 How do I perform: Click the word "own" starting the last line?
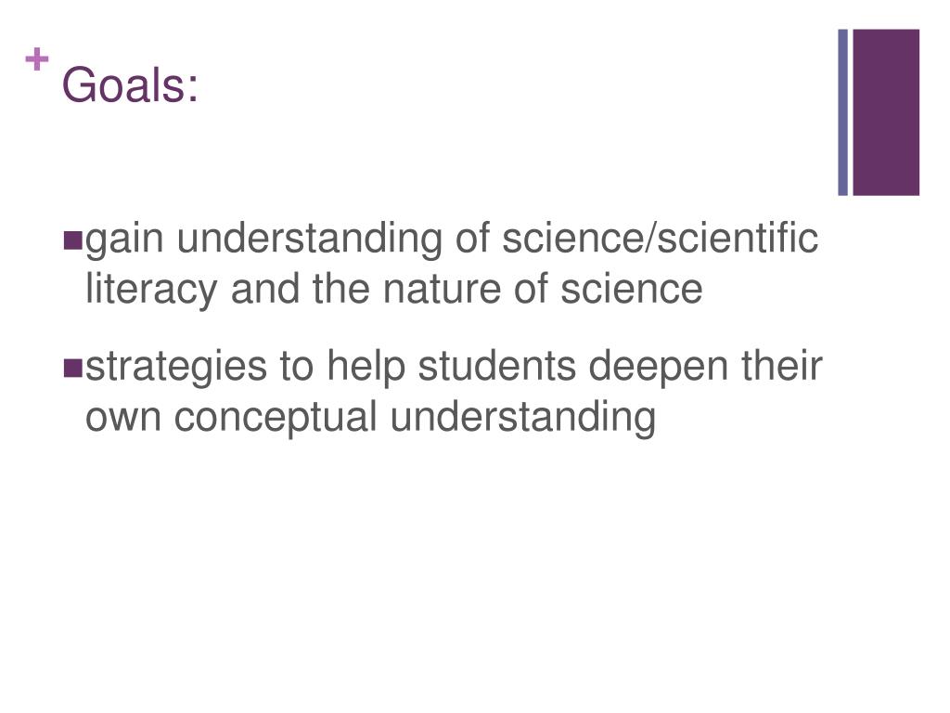[x=123, y=419]
